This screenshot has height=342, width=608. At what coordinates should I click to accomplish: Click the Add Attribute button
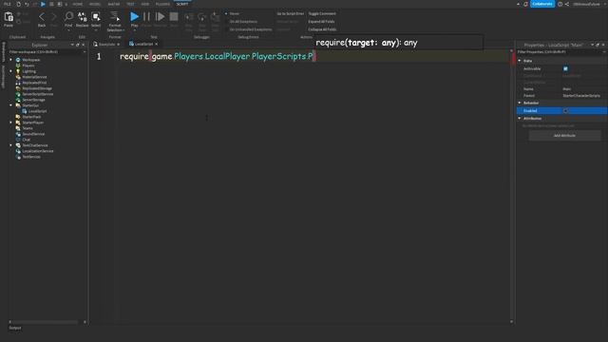click(564, 136)
